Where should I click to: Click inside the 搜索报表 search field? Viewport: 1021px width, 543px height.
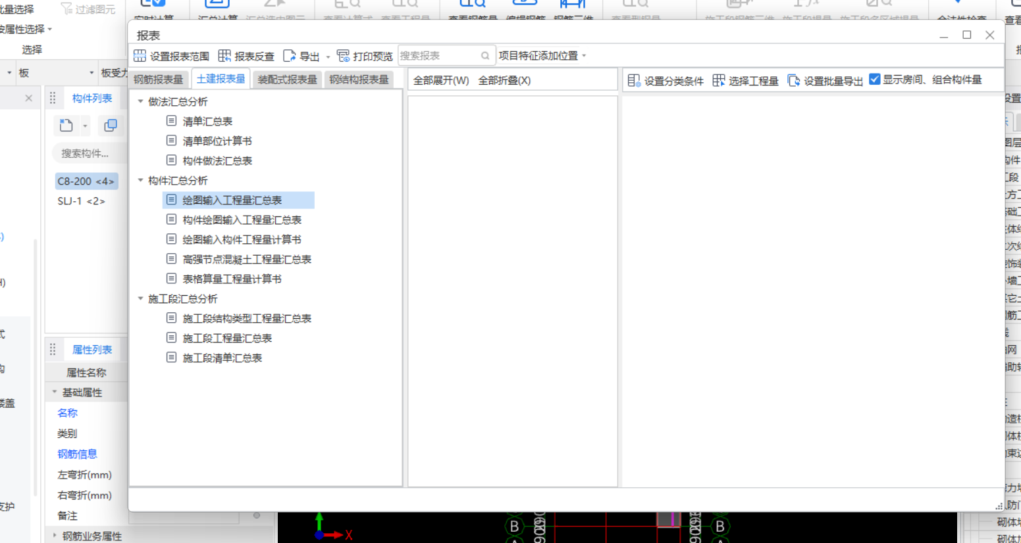(441, 55)
